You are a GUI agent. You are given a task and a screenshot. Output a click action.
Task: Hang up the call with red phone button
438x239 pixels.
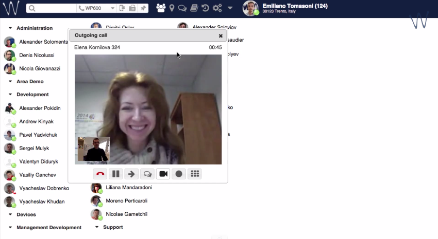100,174
